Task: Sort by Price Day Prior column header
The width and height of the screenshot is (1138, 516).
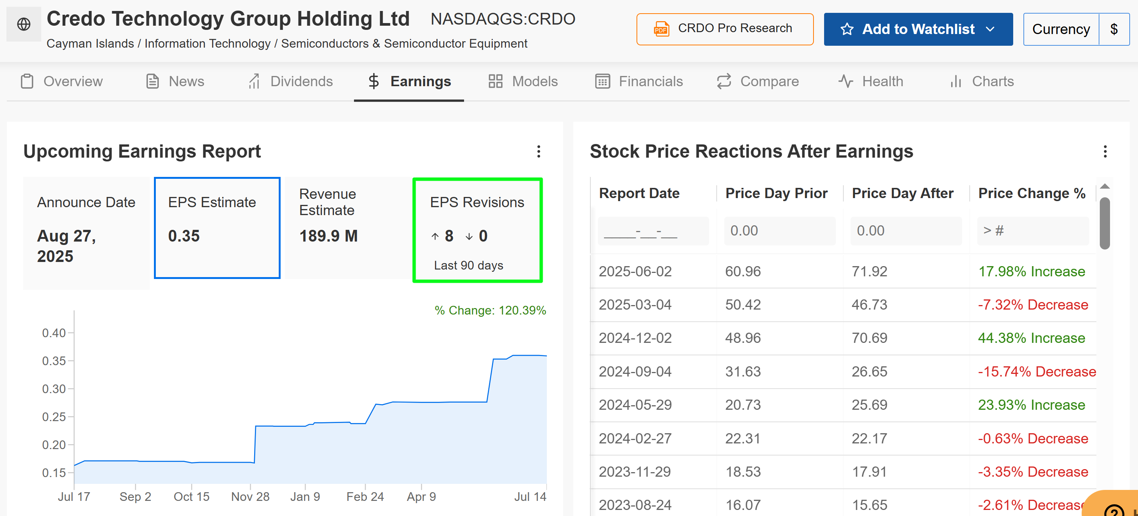Action: (x=776, y=193)
